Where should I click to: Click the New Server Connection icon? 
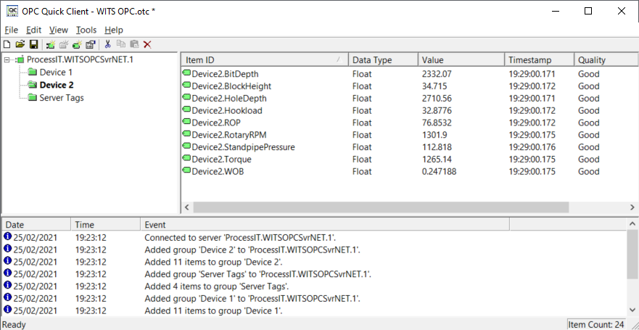click(51, 44)
